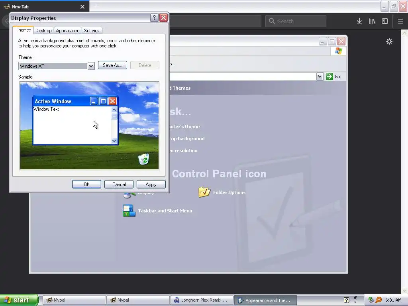Click the Active Window sample title bar
408x306 pixels.
(75, 101)
